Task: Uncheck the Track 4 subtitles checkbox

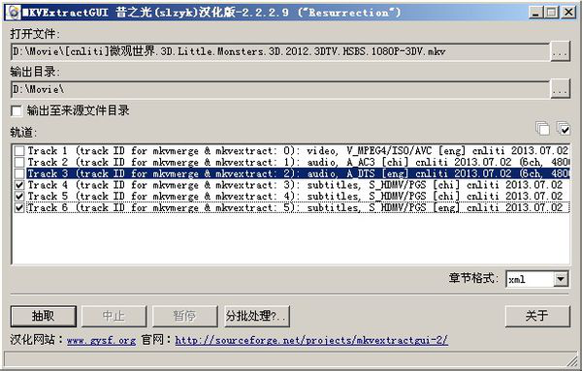Action: pyautogui.click(x=19, y=185)
